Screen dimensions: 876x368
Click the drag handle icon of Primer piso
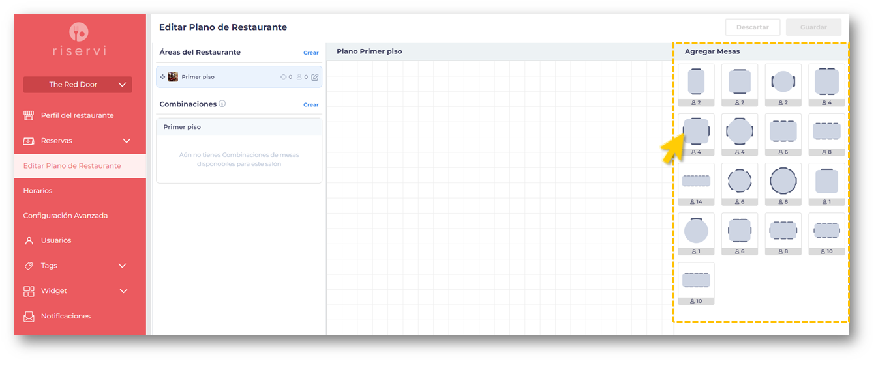pyautogui.click(x=162, y=77)
